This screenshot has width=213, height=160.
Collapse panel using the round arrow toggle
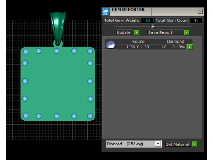click(x=153, y=26)
